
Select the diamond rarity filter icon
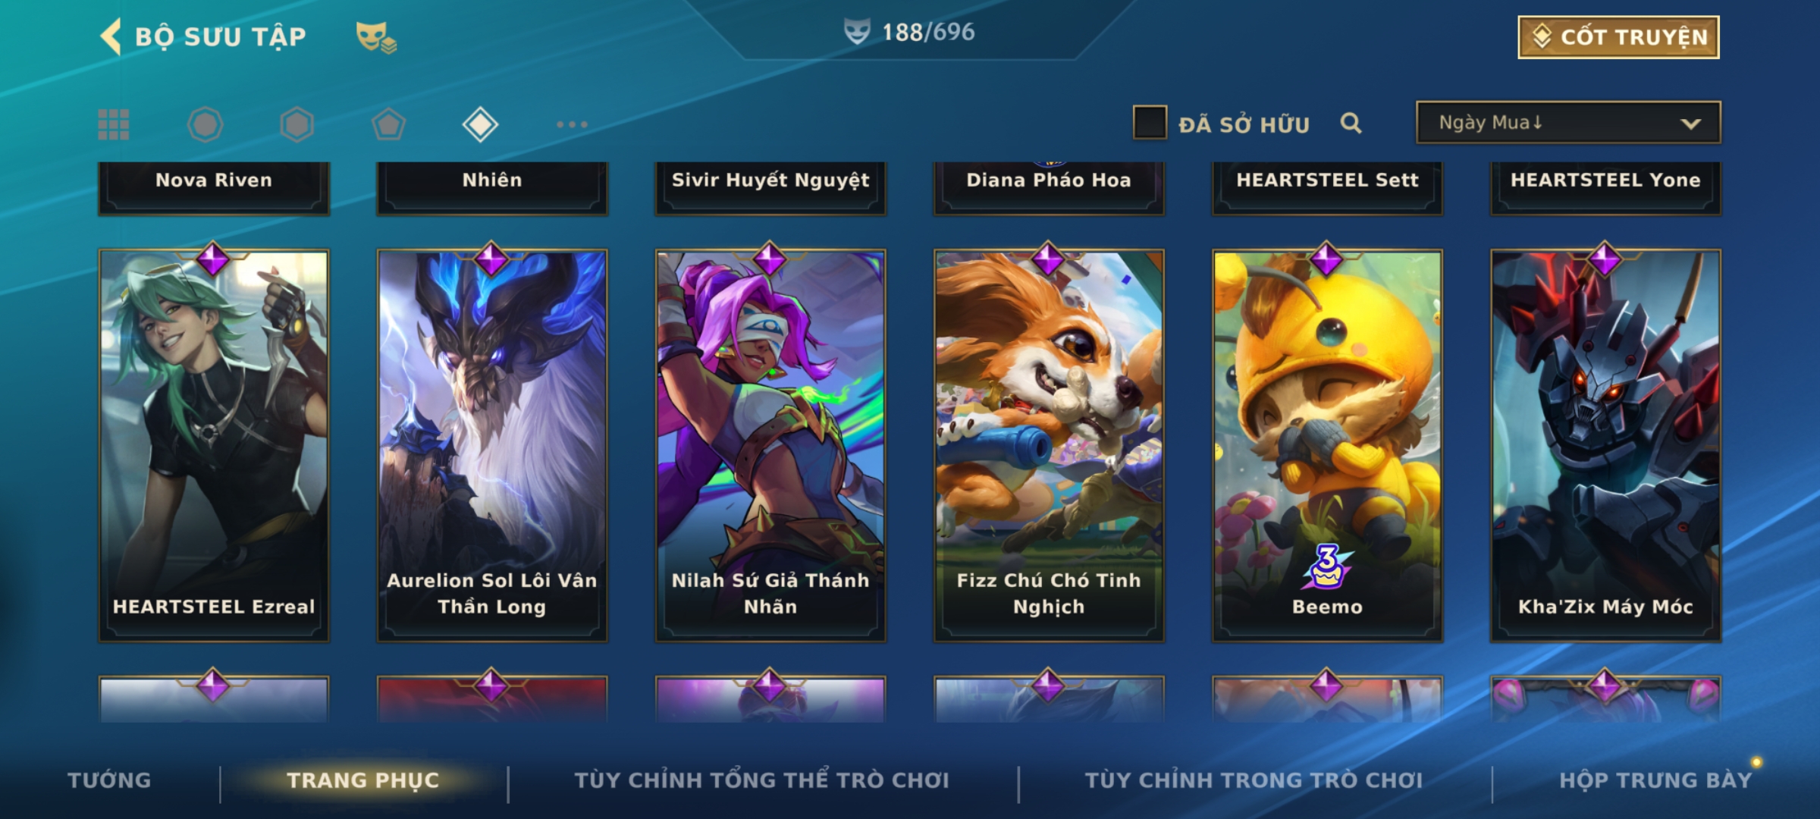click(x=480, y=124)
